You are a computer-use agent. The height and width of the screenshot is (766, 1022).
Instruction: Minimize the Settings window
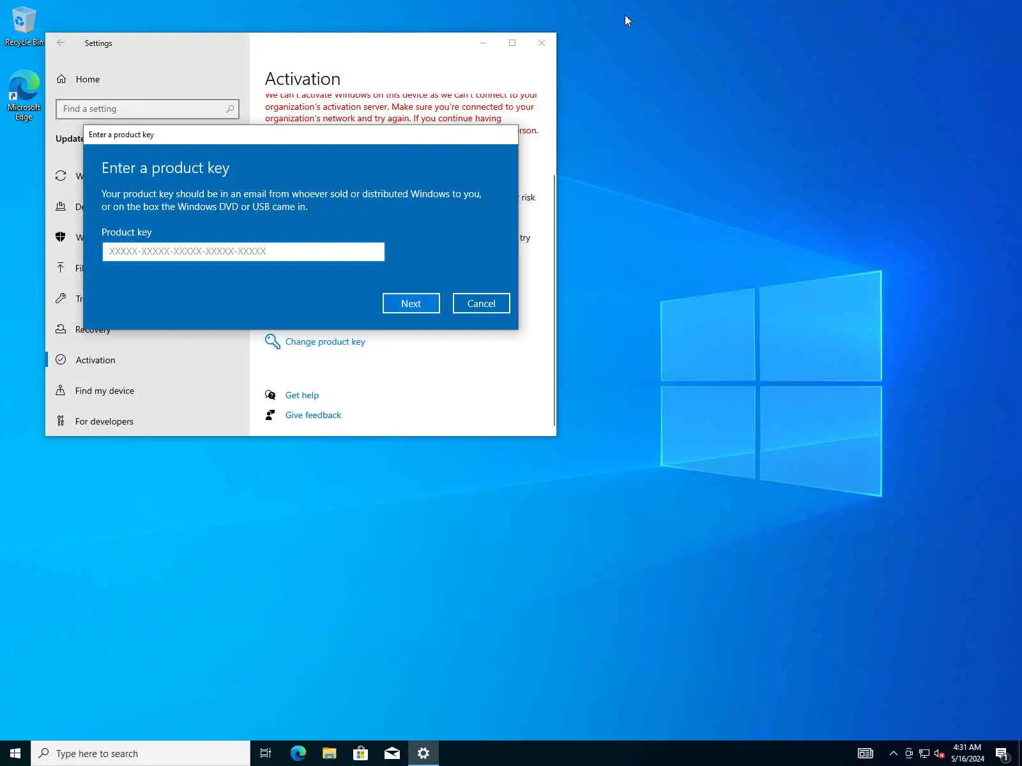coord(483,43)
